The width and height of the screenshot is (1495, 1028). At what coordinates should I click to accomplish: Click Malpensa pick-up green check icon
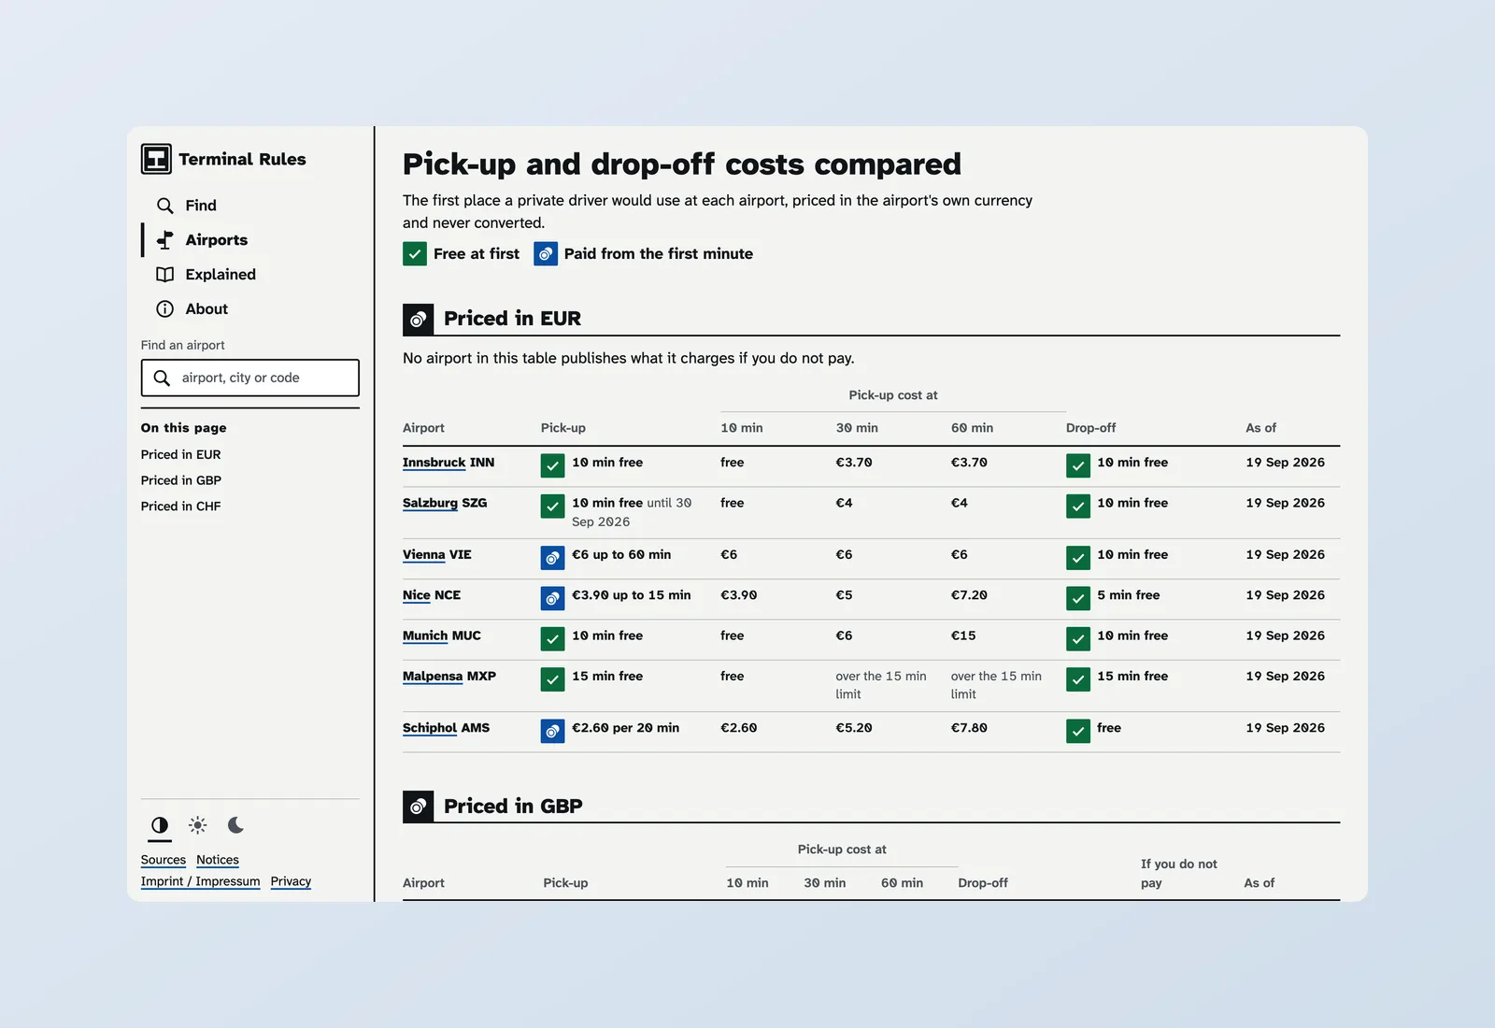553,679
